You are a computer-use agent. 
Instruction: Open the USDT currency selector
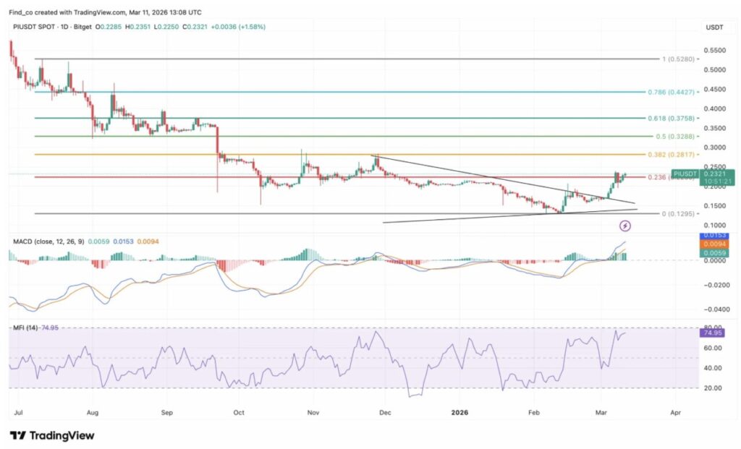point(715,27)
